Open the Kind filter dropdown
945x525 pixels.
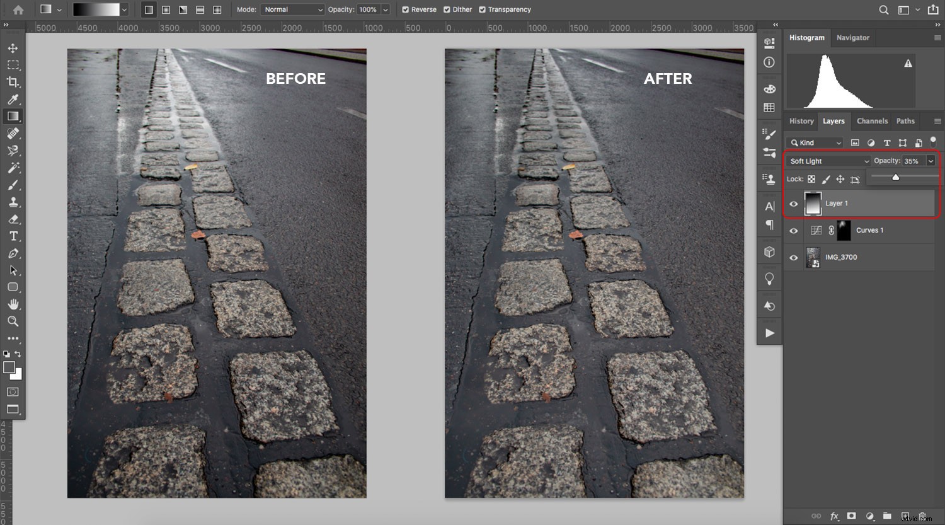(x=814, y=142)
